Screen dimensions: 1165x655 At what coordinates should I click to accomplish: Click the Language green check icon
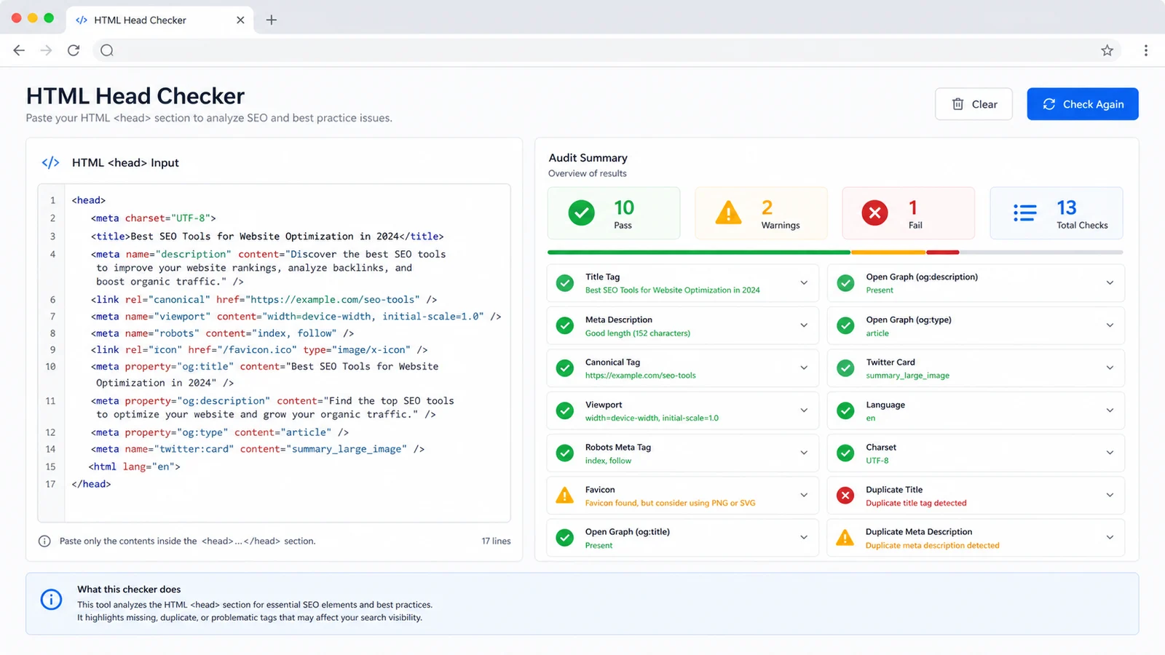(x=845, y=410)
